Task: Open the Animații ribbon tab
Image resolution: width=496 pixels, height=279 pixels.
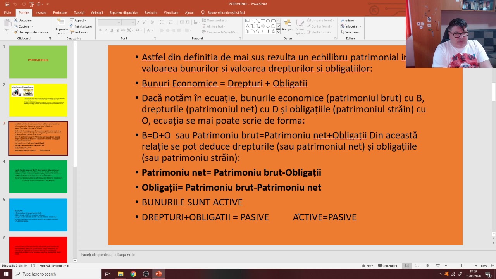Action: [97, 12]
